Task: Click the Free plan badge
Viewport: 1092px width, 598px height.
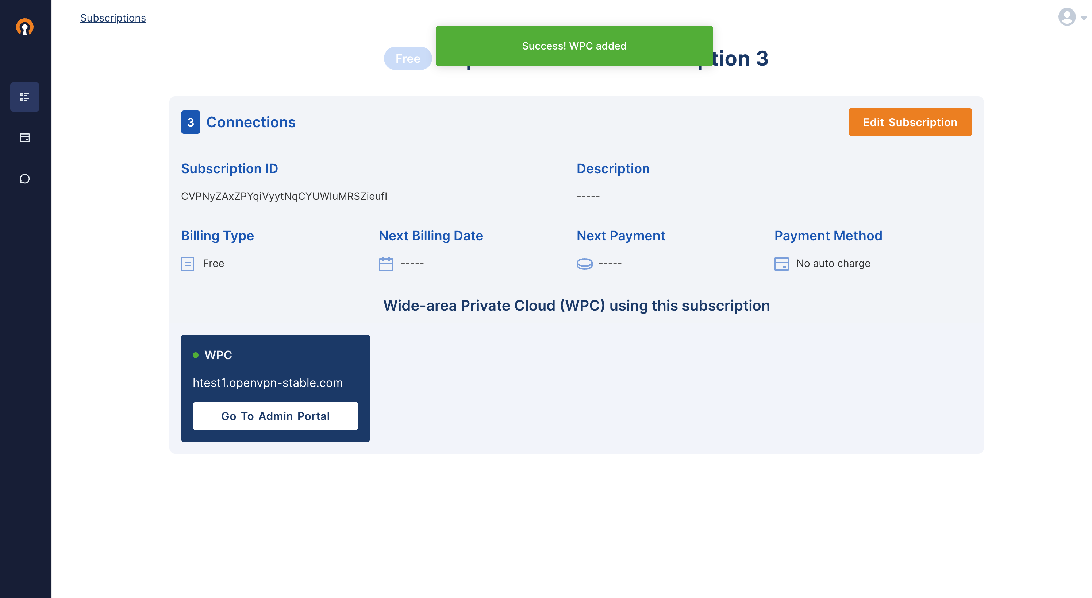Action: [x=408, y=58]
